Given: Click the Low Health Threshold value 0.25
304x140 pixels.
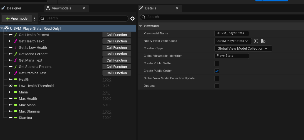Looking at the screenshot, I should tap(106, 86).
